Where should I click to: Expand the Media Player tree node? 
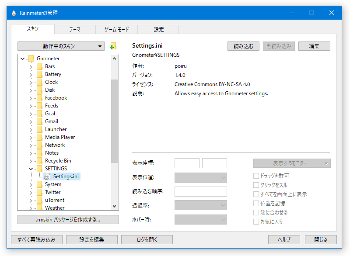pyautogui.click(x=31, y=138)
